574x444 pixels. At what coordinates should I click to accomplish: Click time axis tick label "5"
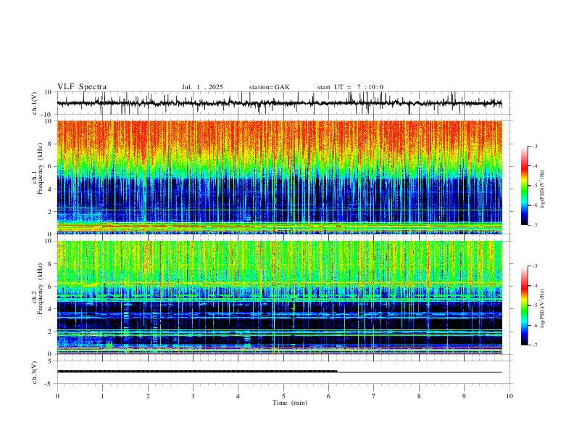(x=283, y=396)
